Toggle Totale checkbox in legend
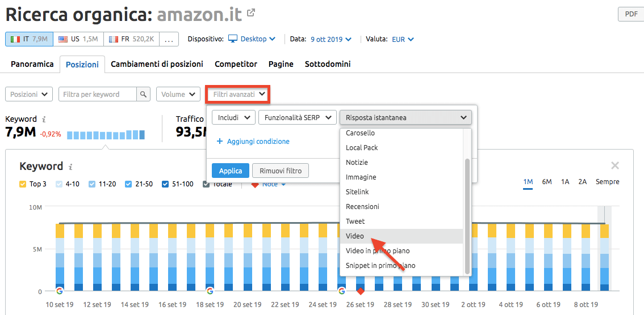 206,184
